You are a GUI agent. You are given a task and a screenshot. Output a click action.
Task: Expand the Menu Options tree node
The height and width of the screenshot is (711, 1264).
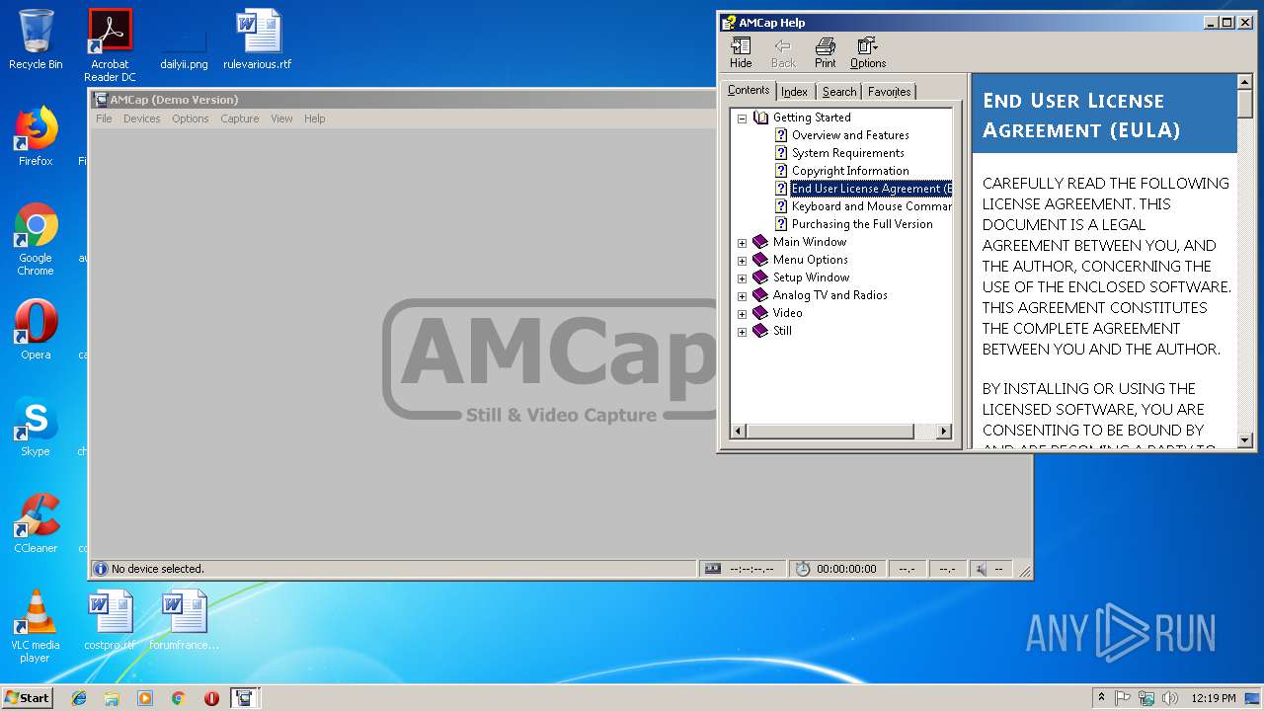coord(742,260)
